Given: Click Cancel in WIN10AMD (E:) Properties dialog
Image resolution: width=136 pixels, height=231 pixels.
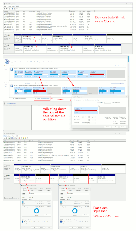Looking at the screenshot, I should [80, 228].
